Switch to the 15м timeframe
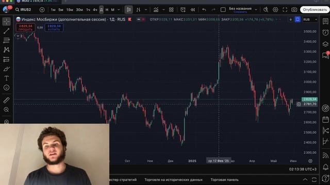 click(x=70, y=10)
